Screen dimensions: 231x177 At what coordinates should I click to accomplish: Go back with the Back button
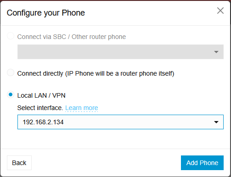(19, 163)
